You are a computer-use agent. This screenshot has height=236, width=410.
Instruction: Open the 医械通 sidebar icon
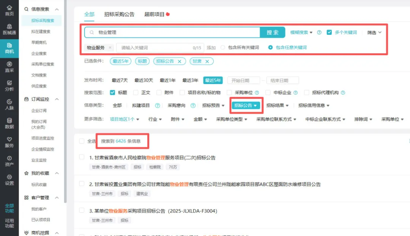click(x=9, y=27)
